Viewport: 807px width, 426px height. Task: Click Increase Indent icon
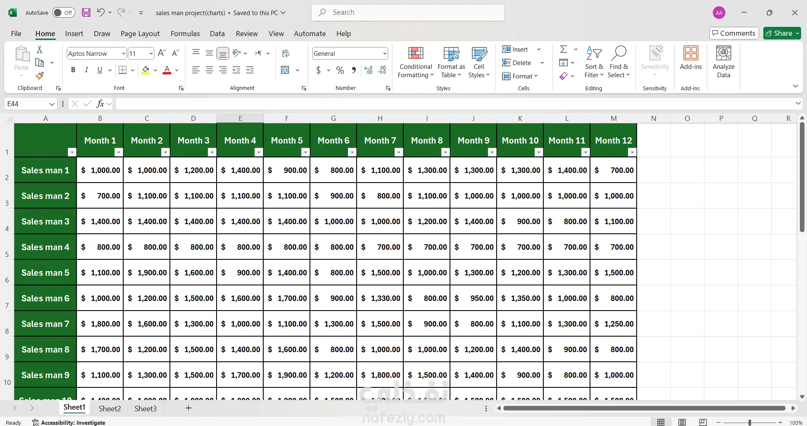[x=250, y=70]
